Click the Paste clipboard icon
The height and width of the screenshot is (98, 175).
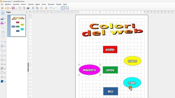[41, 8]
